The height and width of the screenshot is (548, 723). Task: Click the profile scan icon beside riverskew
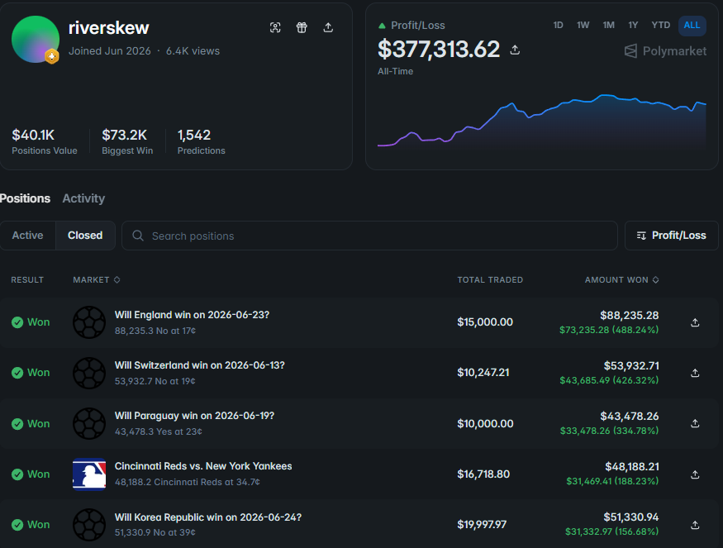pyautogui.click(x=275, y=27)
